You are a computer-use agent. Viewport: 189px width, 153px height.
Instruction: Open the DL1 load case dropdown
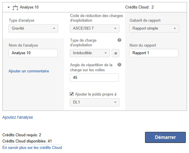[x=95, y=102]
